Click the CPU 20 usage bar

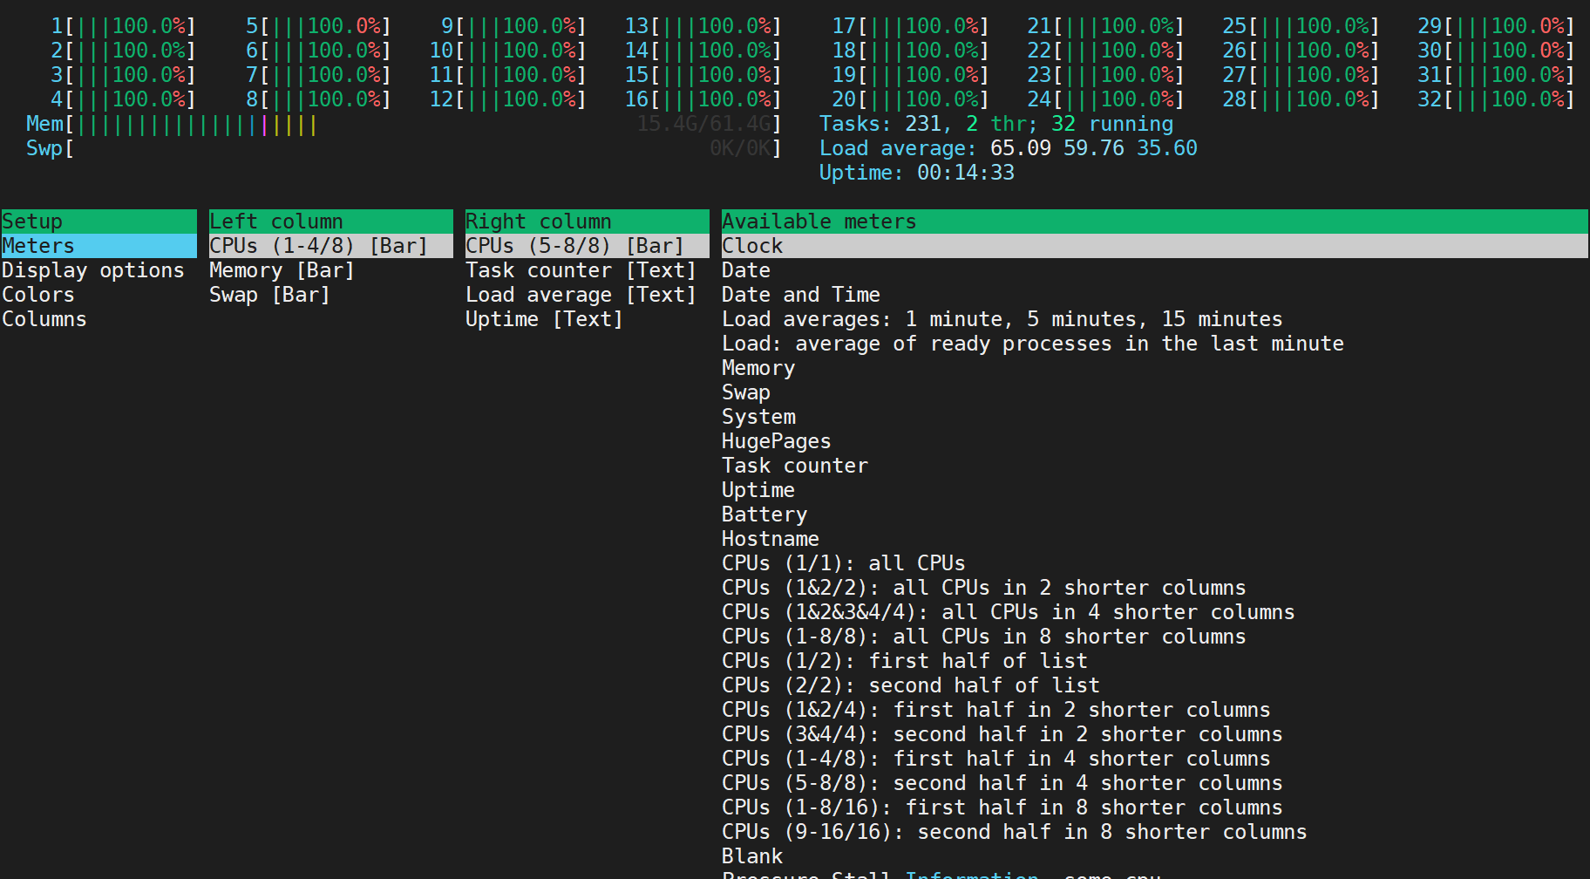pyautogui.click(x=910, y=99)
